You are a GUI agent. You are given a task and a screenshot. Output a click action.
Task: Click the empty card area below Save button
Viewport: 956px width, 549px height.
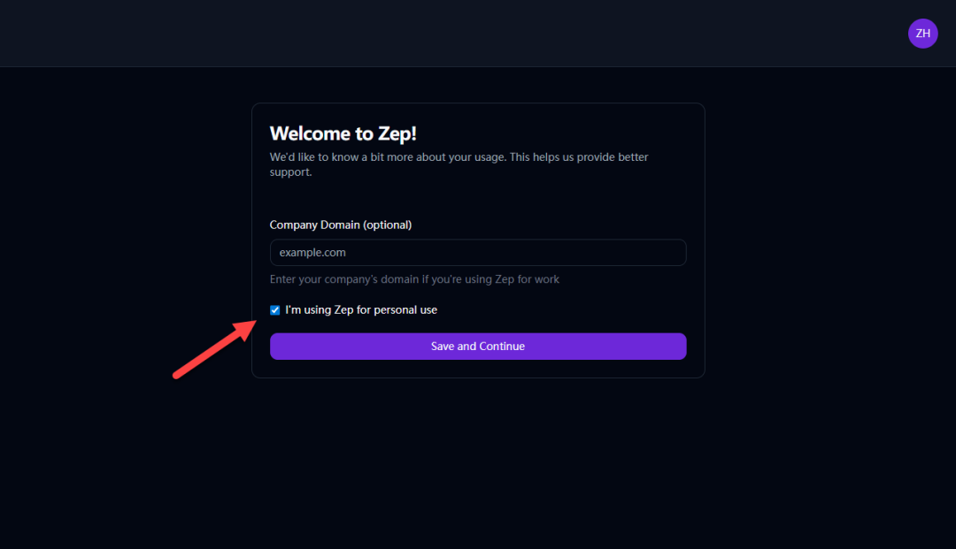point(478,369)
